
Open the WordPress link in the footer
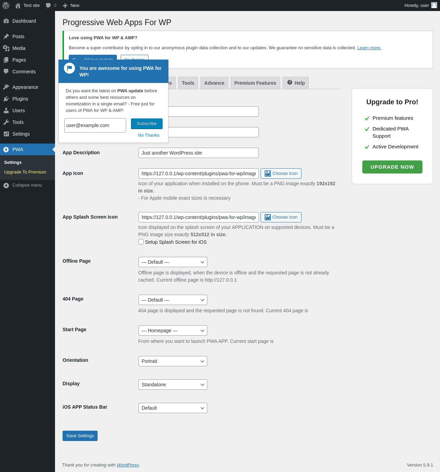pos(128,465)
